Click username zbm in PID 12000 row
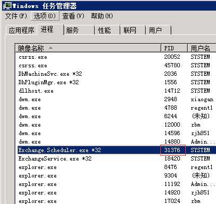Viewport: 216px width, 204px height. (196, 125)
